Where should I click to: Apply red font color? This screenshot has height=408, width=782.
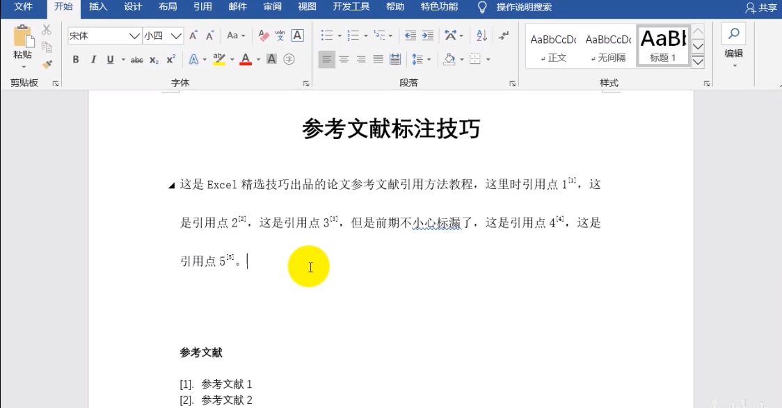click(246, 59)
